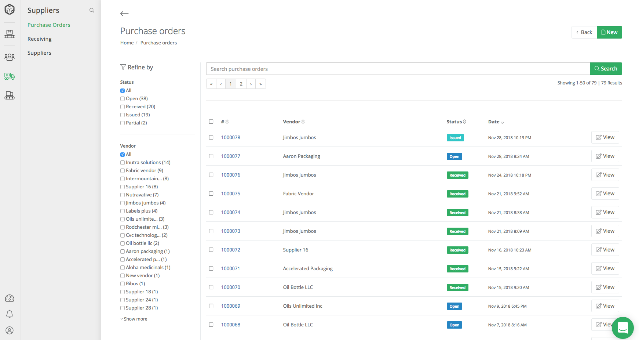Open purchase order 1000075
Viewport: 639px width, 340px height.
[x=230, y=193]
